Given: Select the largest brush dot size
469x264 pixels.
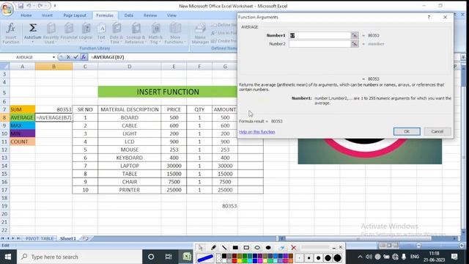Looking at the screenshot, I should pyautogui.click(x=337, y=257).
